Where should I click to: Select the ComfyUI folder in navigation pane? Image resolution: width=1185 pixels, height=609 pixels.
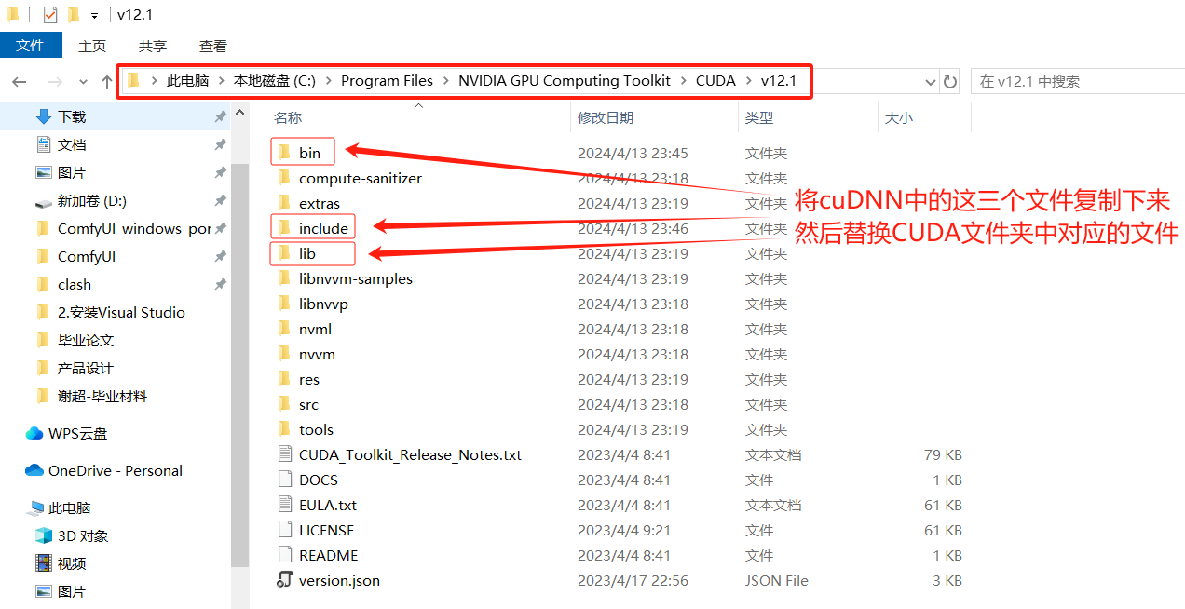[87, 256]
